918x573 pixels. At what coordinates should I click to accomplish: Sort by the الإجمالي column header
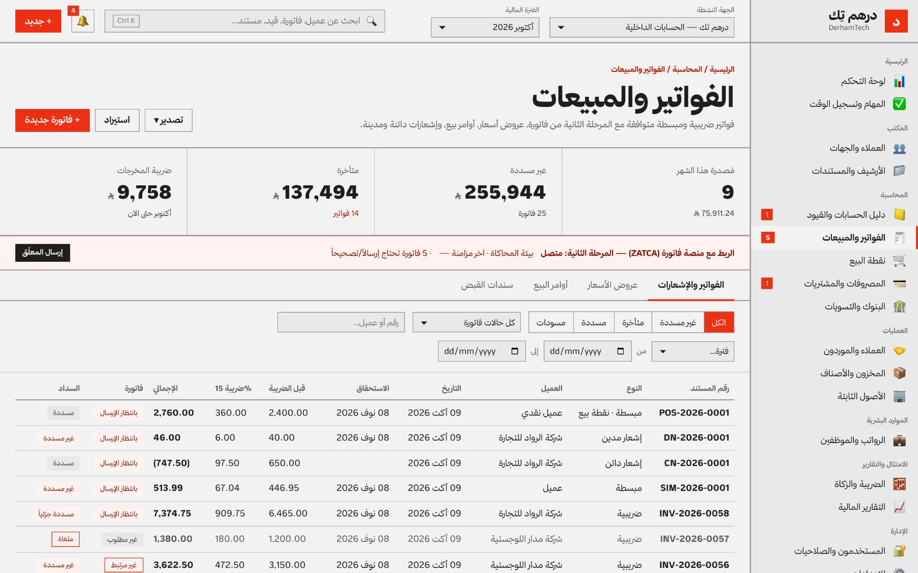pos(165,388)
